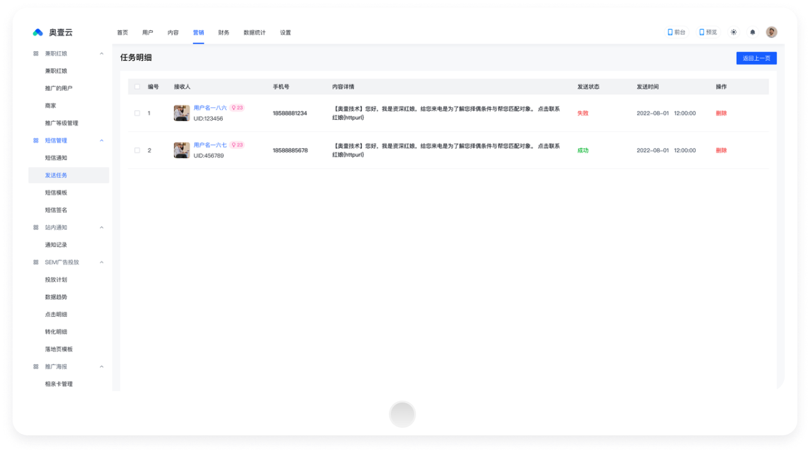Screen dimensions: 810x453
Task: Open the user profile avatar in header
Action: pyautogui.click(x=771, y=32)
